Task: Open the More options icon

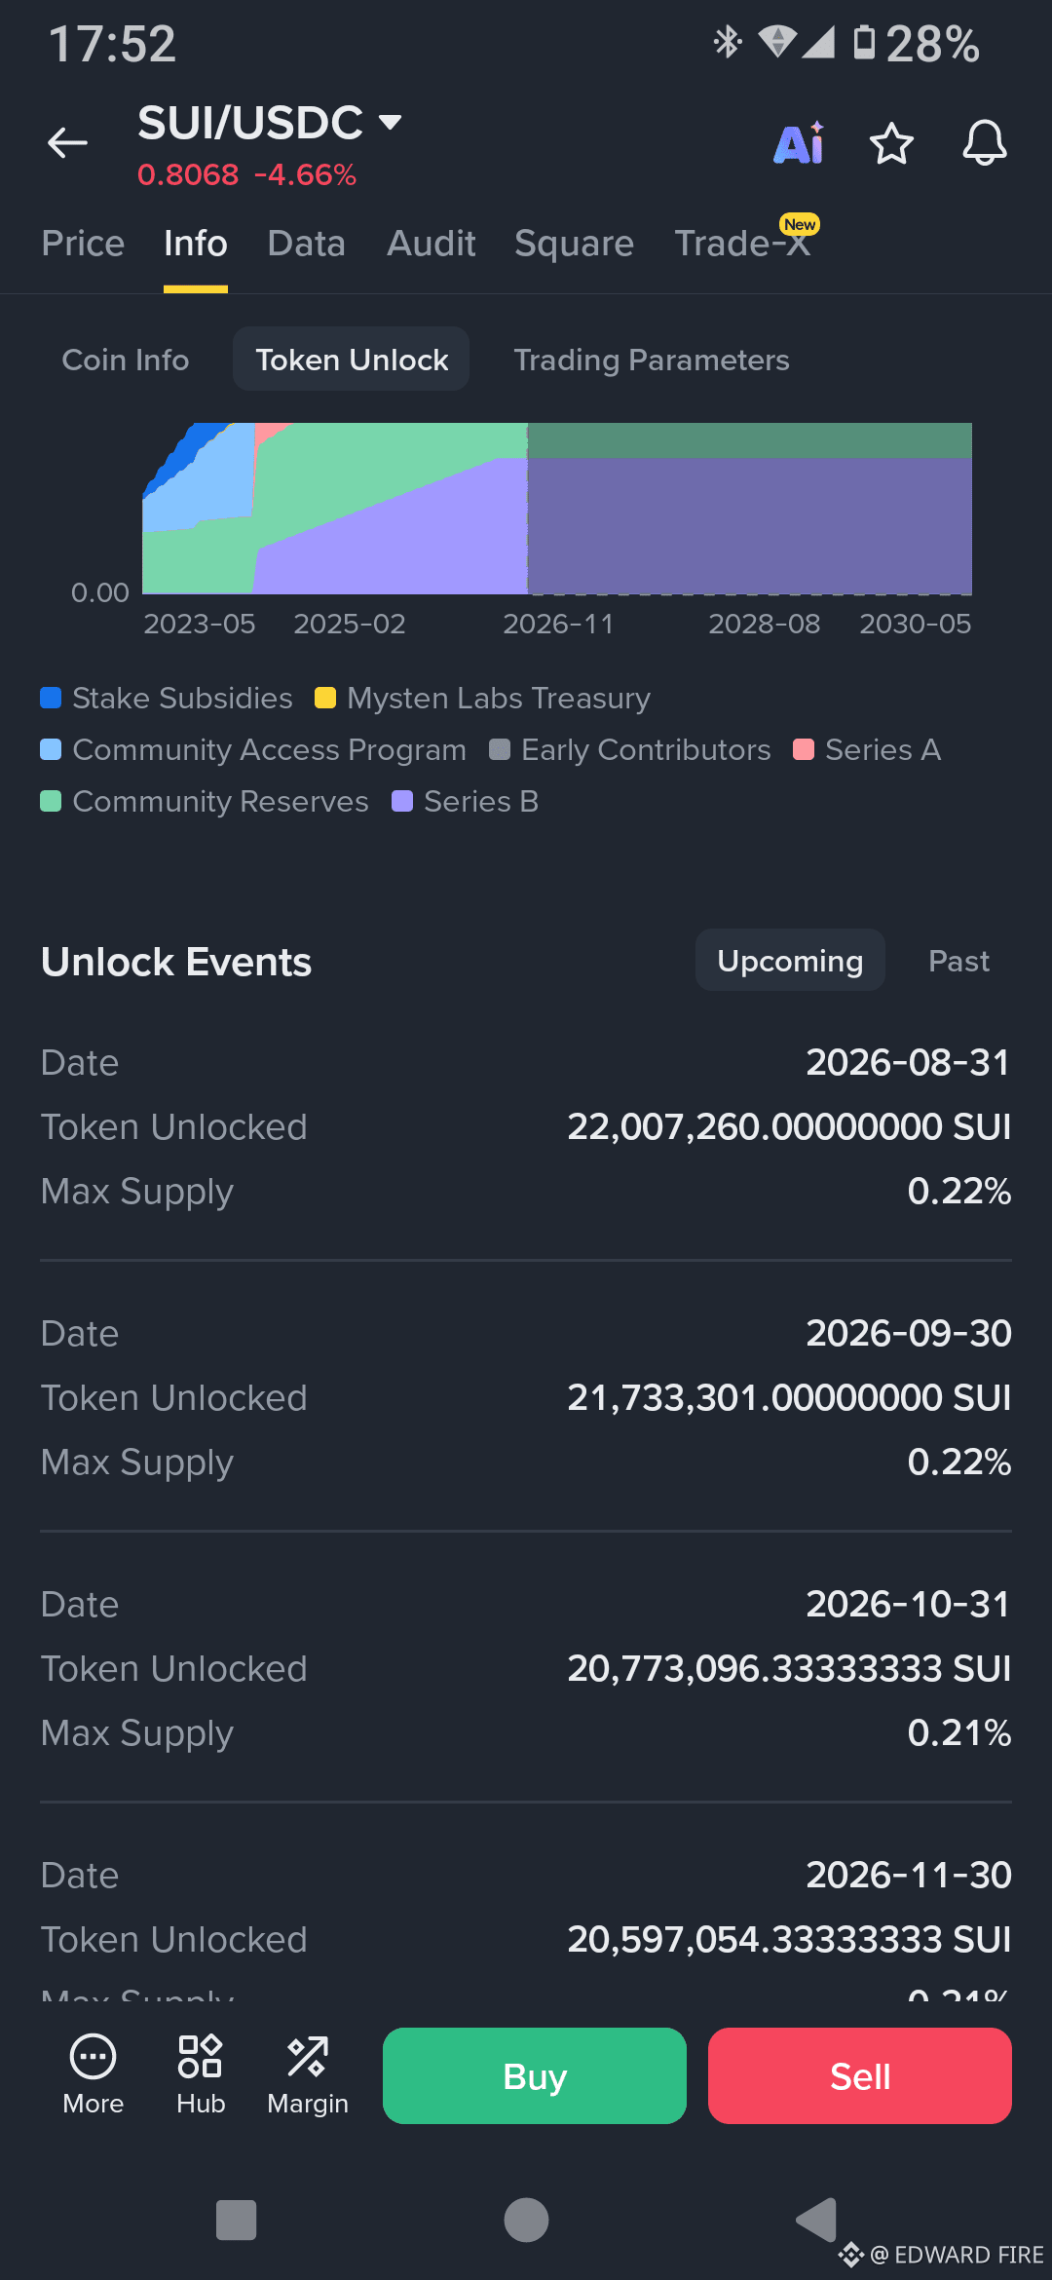Action: 94,2074
